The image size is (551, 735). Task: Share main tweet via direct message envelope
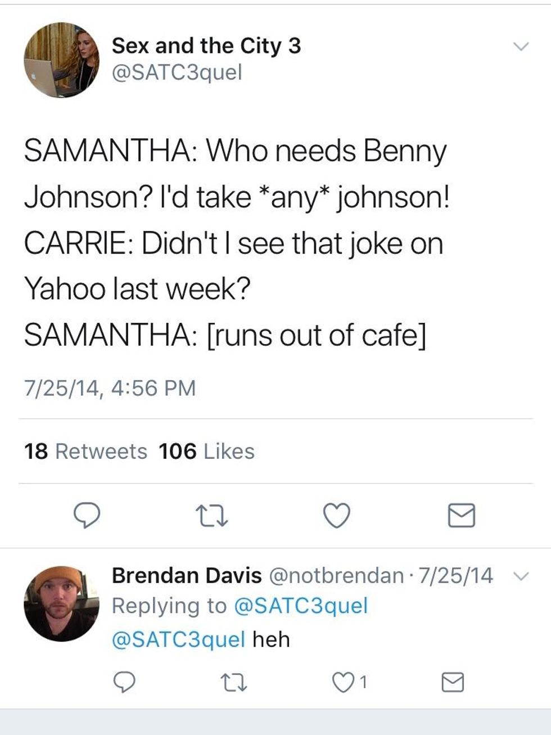tap(461, 515)
